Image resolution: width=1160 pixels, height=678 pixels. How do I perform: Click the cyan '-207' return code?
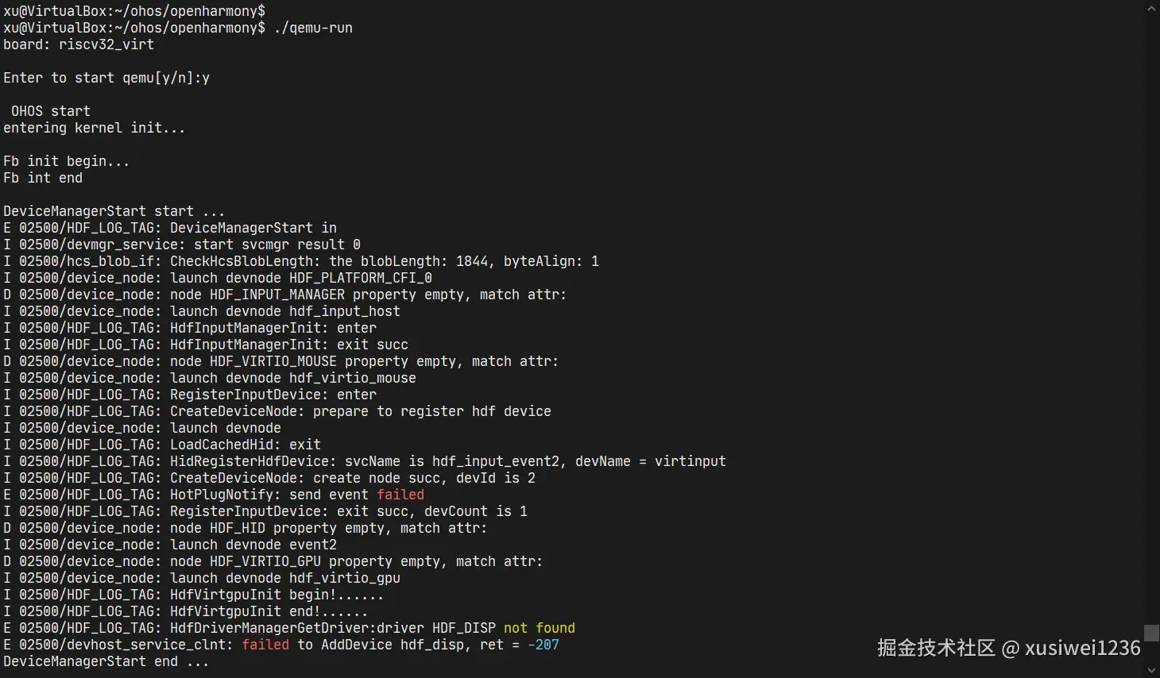click(x=543, y=645)
